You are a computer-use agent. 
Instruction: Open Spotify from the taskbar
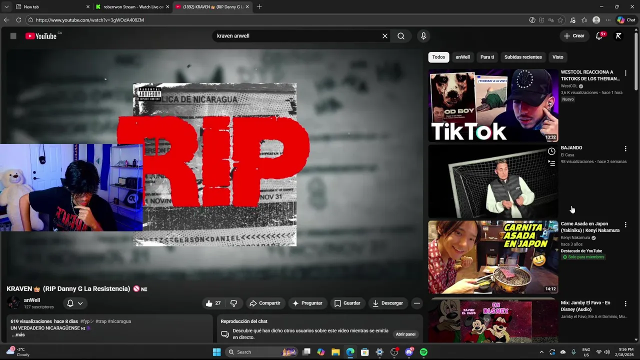423,352
